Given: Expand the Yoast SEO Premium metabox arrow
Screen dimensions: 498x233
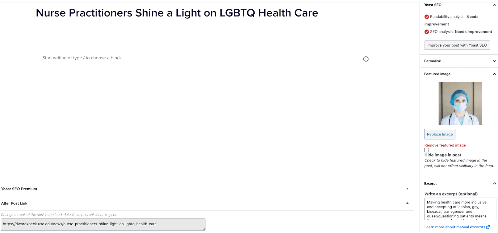Looking at the screenshot, I should (x=407, y=189).
